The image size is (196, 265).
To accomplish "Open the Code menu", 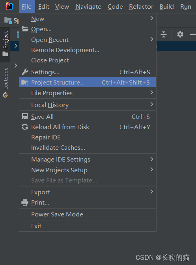I will (x=115, y=7).
